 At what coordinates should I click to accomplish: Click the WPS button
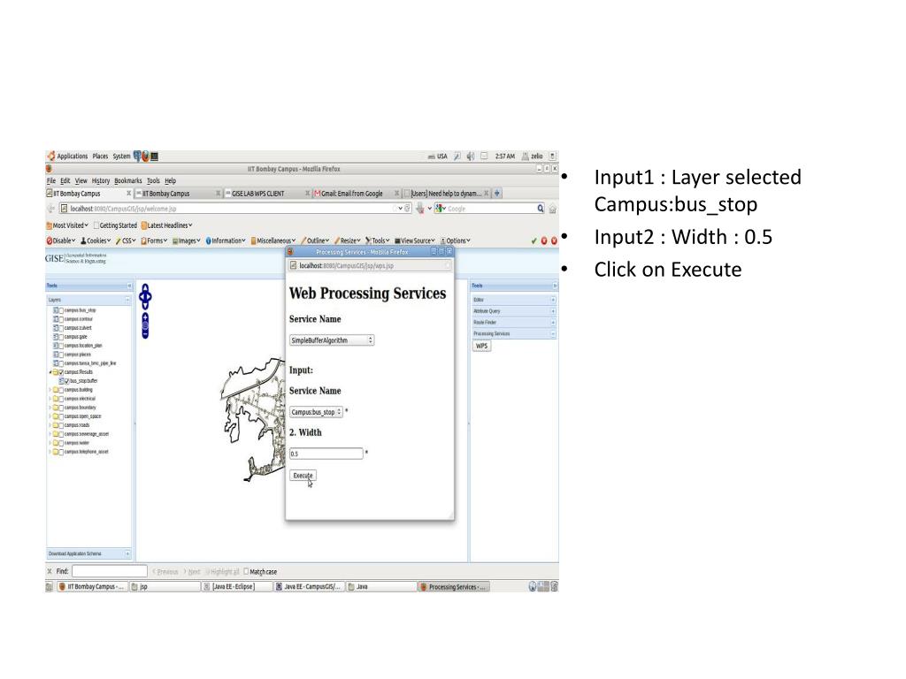click(x=482, y=346)
